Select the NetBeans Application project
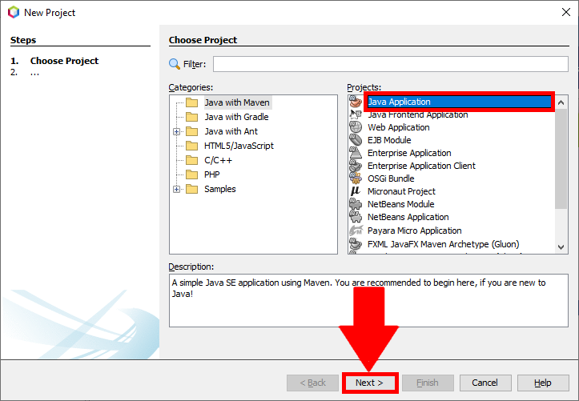Screen dimensions: 579x401 pos(408,217)
